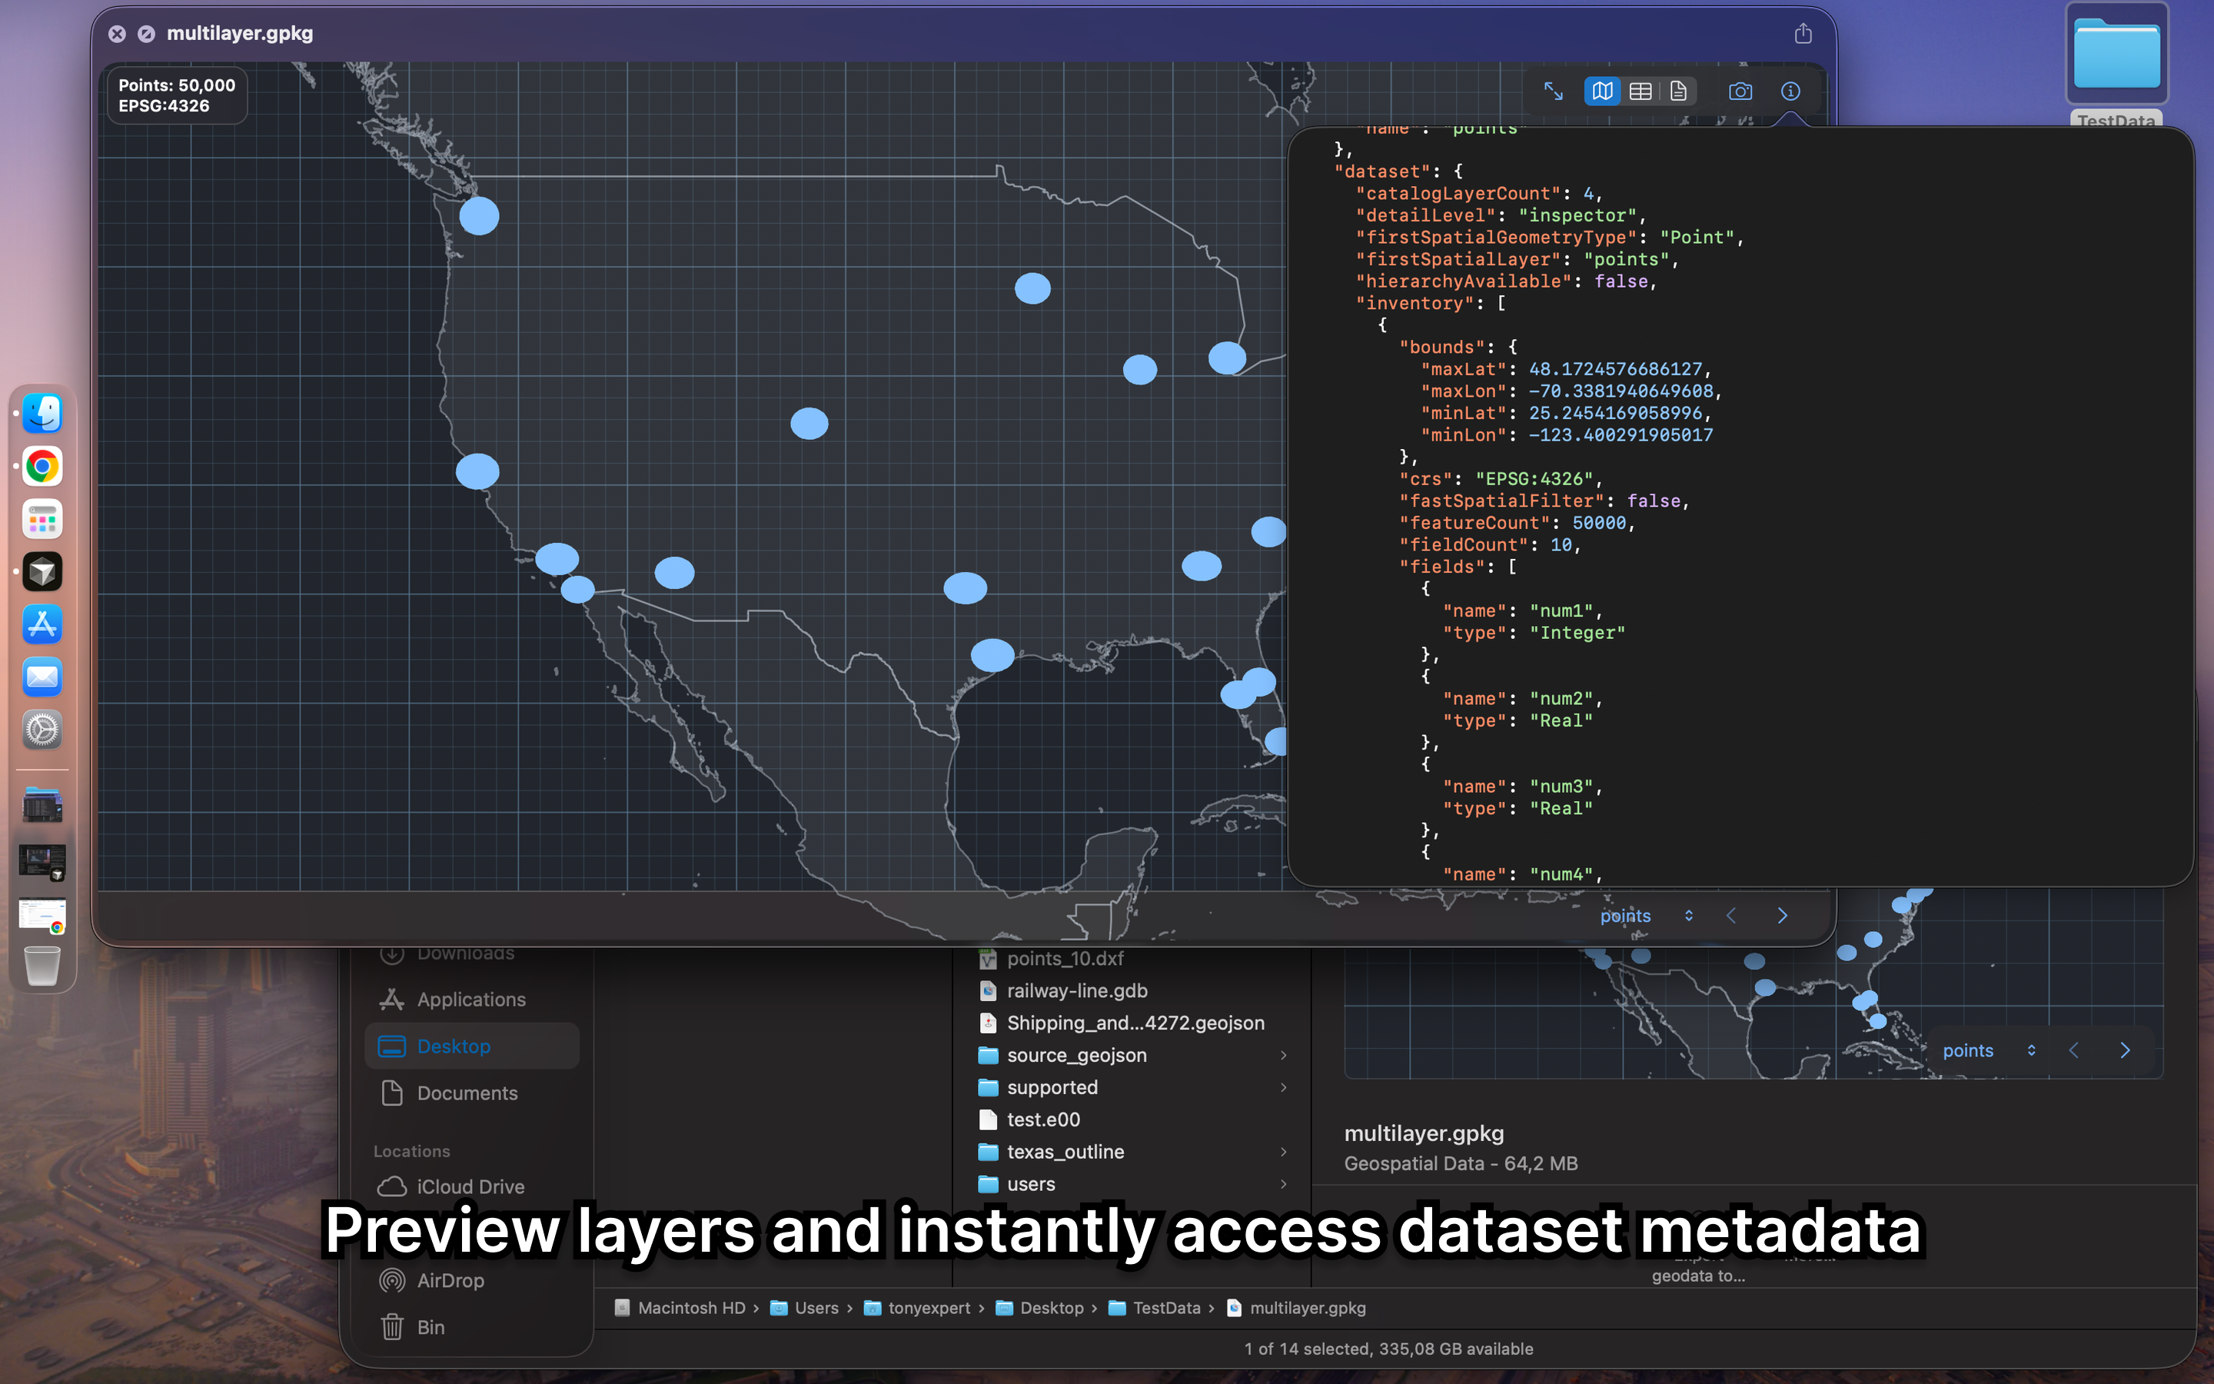
Task: Toggle the info metadata popover
Action: click(x=1790, y=91)
